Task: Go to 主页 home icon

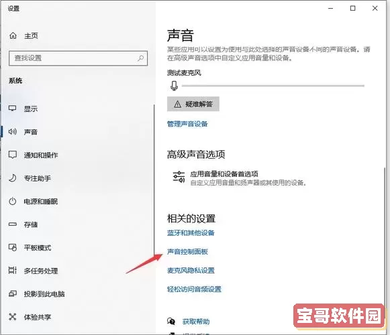Action: [x=13, y=36]
